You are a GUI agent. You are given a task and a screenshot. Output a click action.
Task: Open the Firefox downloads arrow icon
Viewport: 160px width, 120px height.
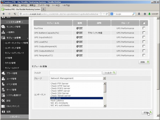139,14
